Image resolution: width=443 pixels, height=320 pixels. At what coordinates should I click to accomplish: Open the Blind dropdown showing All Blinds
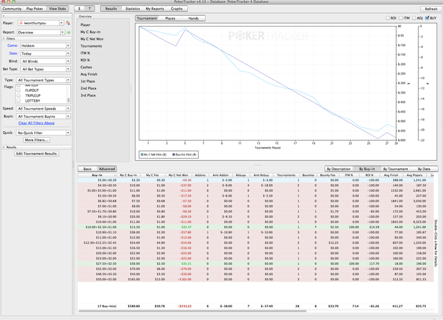coord(46,61)
